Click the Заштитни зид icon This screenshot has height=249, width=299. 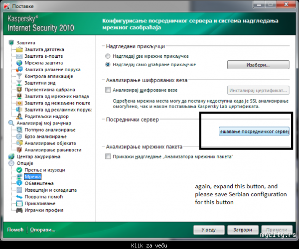point(19,83)
